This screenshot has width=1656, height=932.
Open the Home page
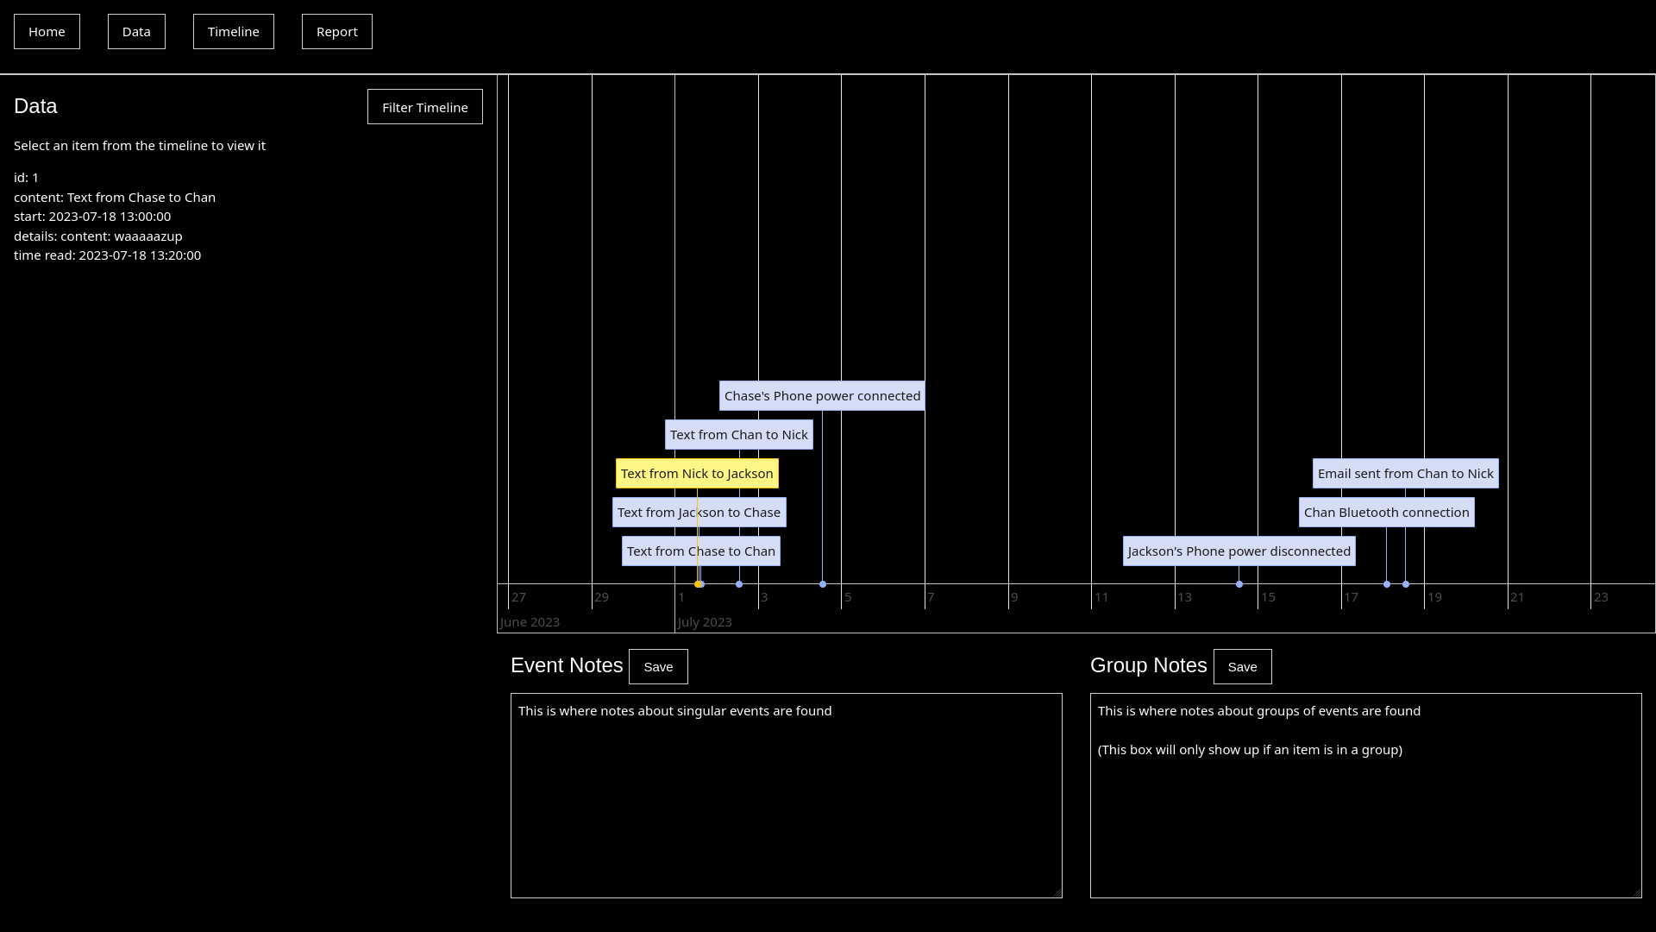click(x=47, y=32)
